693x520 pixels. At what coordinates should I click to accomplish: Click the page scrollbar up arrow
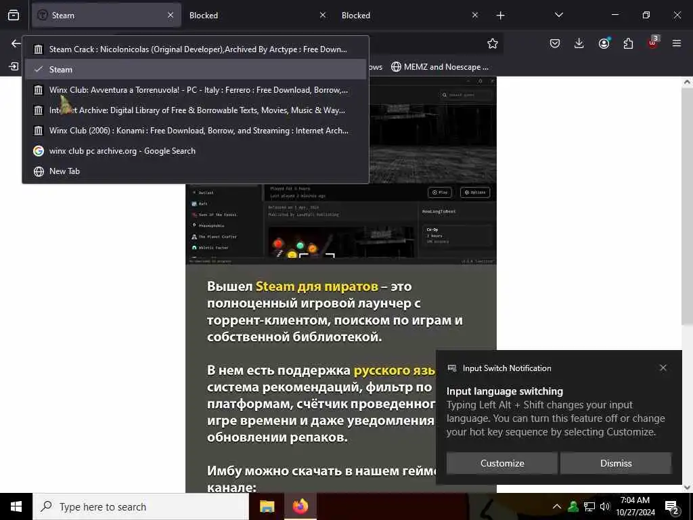(x=687, y=82)
